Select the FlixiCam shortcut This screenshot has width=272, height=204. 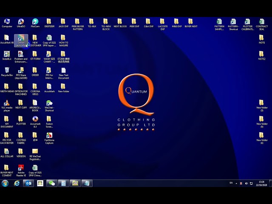[35, 23]
